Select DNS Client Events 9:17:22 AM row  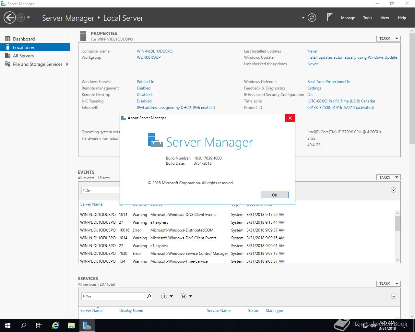coord(237,214)
